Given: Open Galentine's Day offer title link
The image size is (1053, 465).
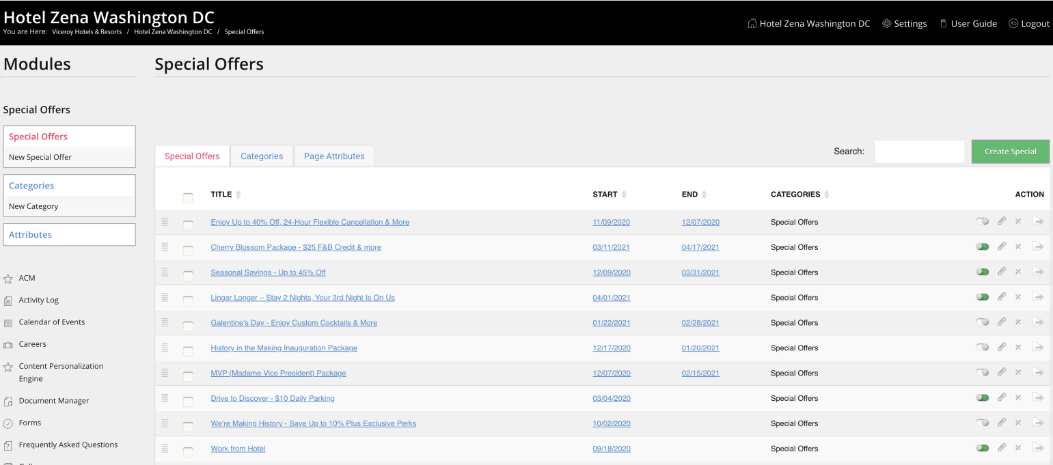Looking at the screenshot, I should [294, 323].
